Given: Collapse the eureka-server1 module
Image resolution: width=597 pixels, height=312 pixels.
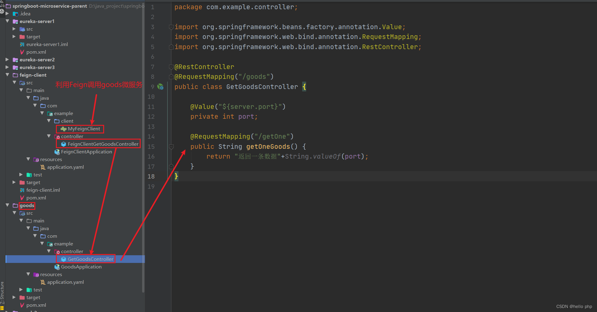Looking at the screenshot, I should pos(7,21).
